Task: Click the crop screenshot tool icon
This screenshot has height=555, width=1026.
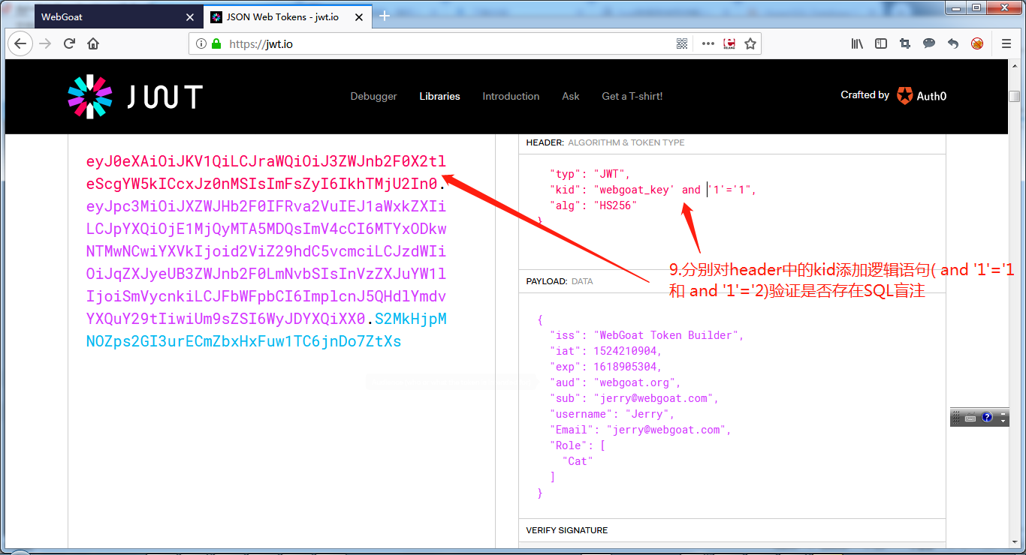Action: tap(905, 43)
